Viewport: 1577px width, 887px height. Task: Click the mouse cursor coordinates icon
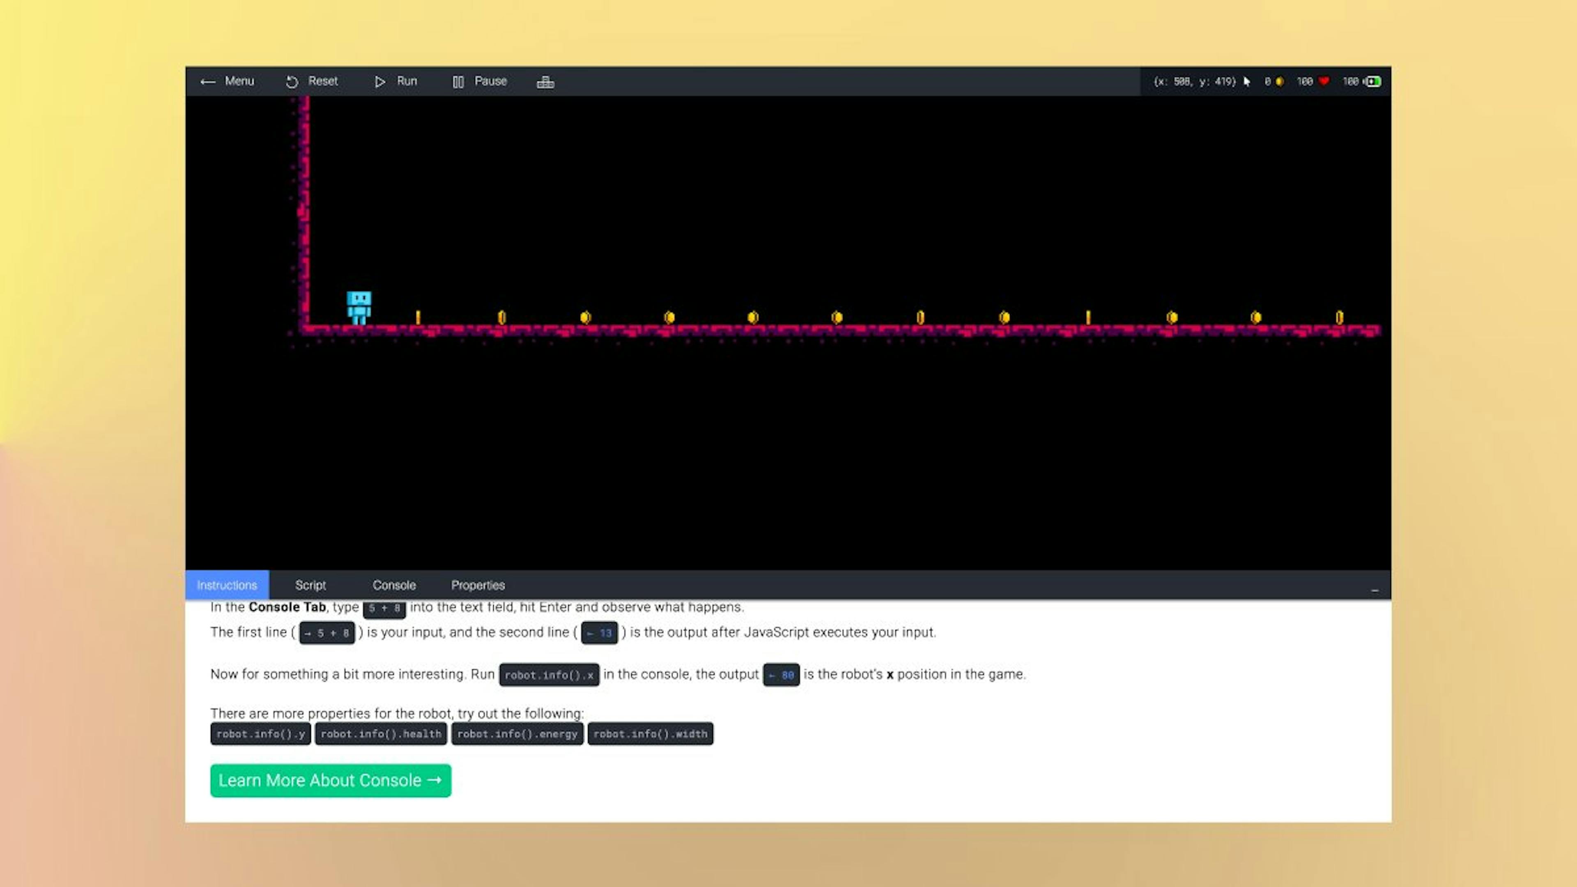tap(1247, 81)
